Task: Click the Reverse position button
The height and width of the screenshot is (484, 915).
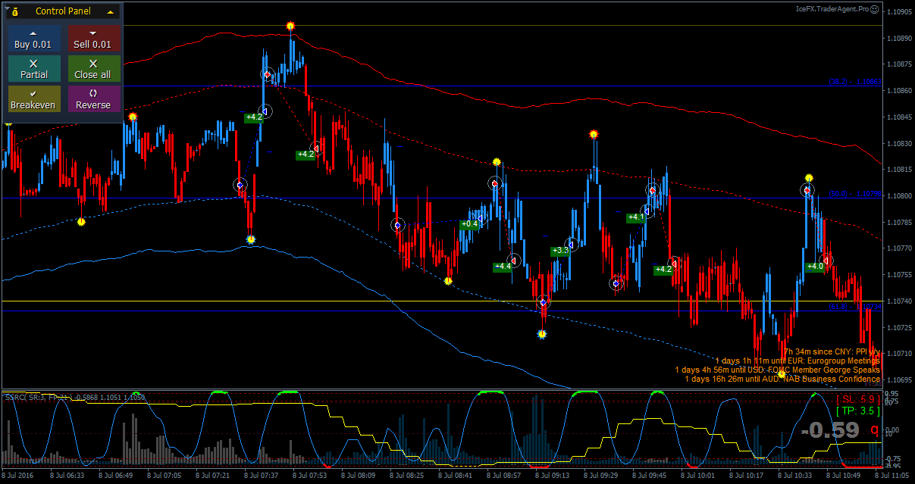Action: [93, 99]
